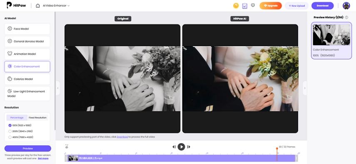Collapse the left panel with the arrow
The width and height of the screenshot is (356, 164).
click(x=58, y=88)
